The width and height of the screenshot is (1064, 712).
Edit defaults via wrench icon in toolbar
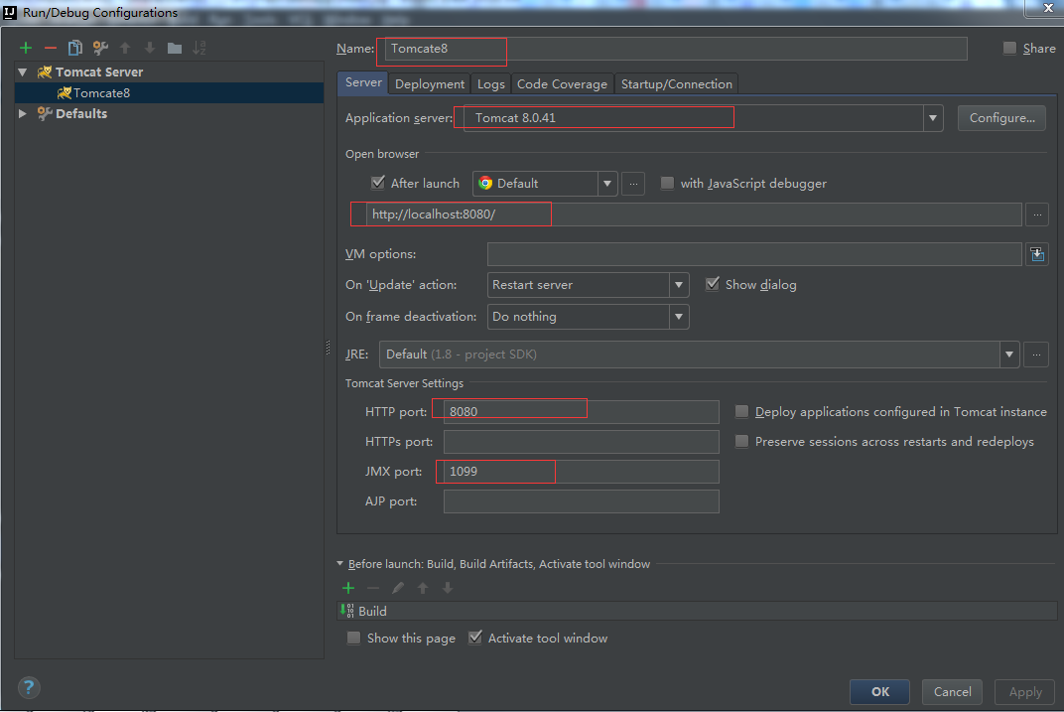click(x=100, y=48)
